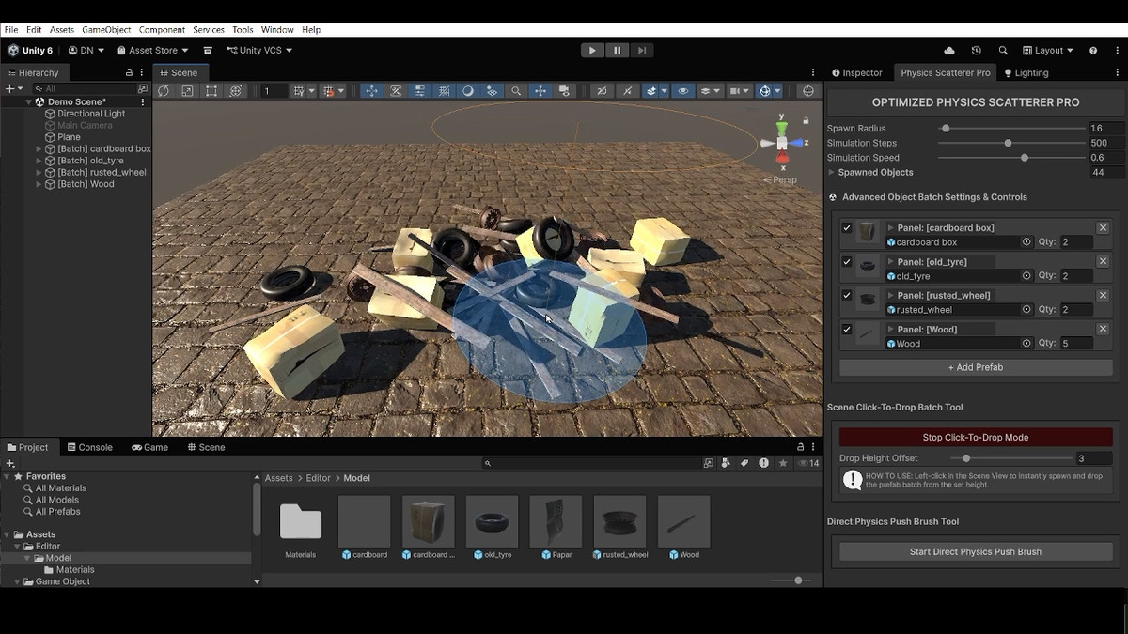Select the Move tool overlay button
The image size is (1128, 634).
371,91
